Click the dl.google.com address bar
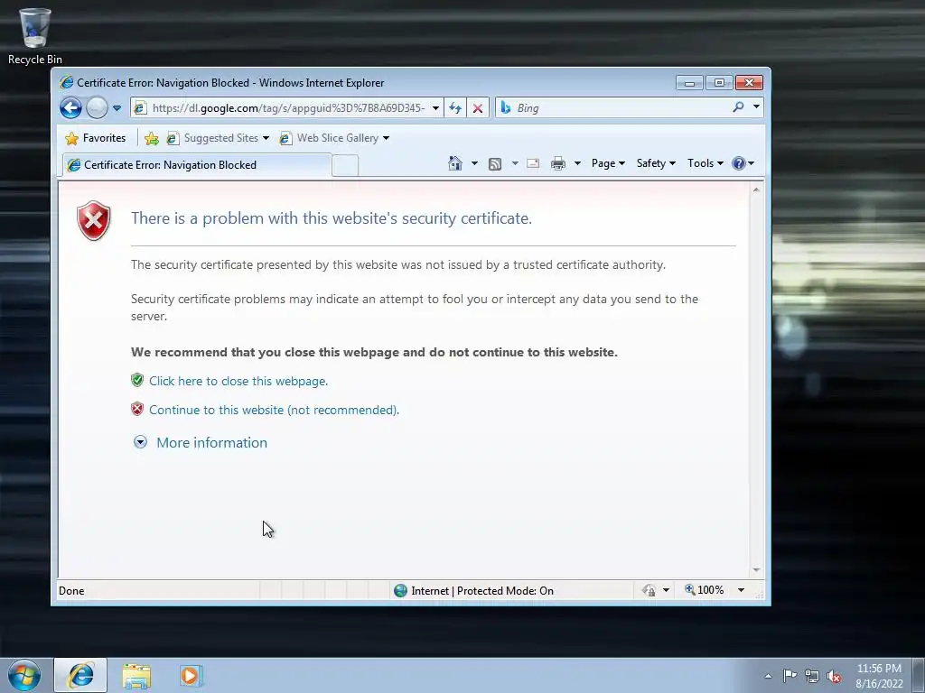The height and width of the screenshot is (693, 925). tap(288, 108)
